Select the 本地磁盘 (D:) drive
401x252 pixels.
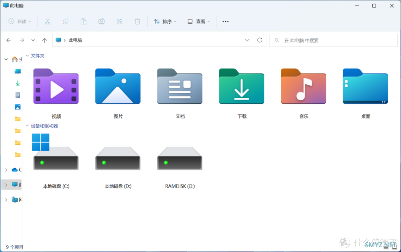(118, 167)
